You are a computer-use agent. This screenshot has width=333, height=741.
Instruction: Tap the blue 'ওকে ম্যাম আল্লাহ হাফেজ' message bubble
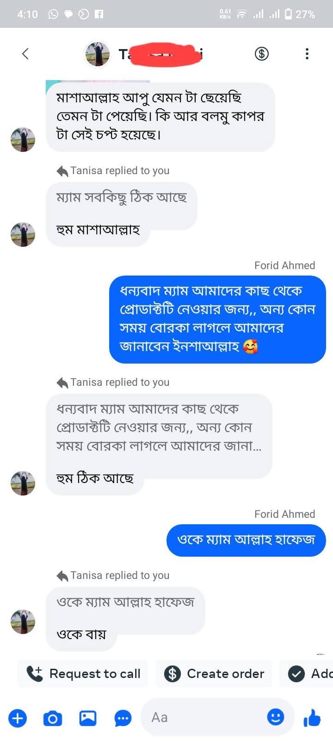[x=246, y=540]
